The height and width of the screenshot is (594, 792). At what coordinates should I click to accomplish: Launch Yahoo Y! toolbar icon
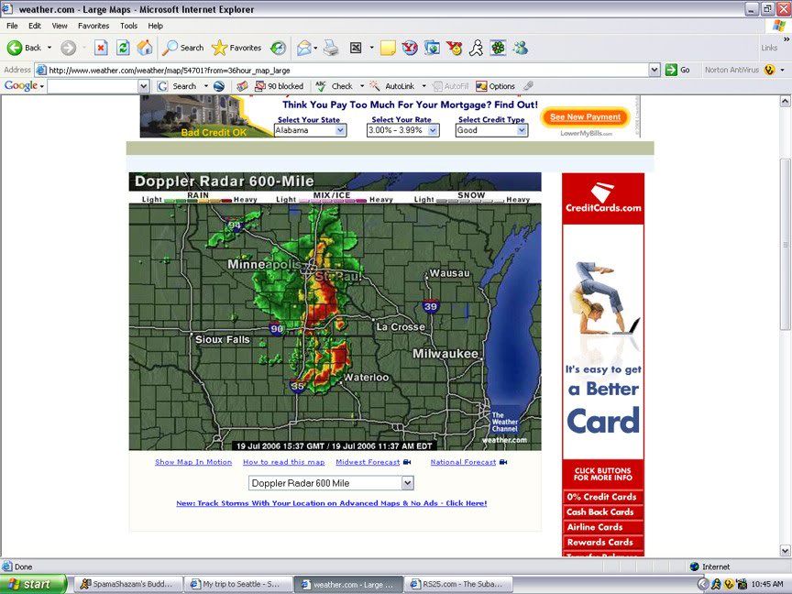click(x=410, y=48)
